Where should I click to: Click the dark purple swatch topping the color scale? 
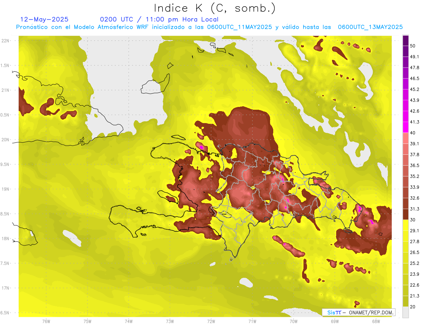click(x=405, y=41)
